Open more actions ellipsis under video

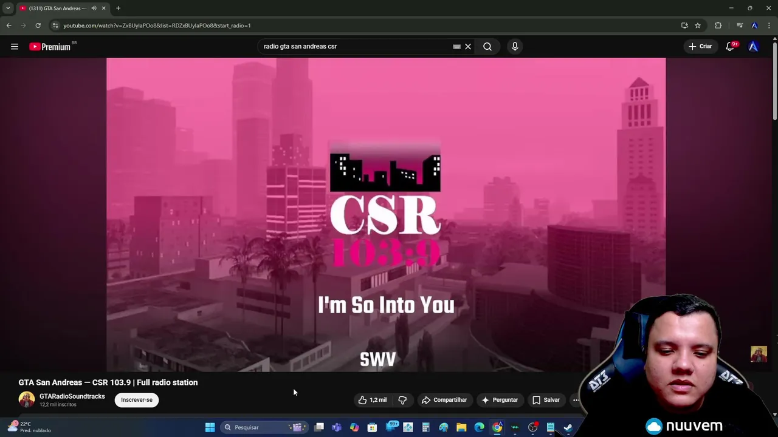click(576, 400)
